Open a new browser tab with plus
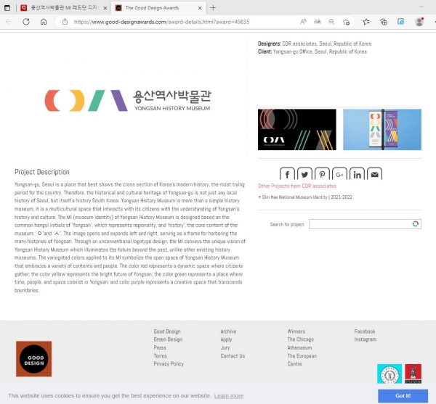The width and height of the screenshot is (436, 404). click(213, 8)
